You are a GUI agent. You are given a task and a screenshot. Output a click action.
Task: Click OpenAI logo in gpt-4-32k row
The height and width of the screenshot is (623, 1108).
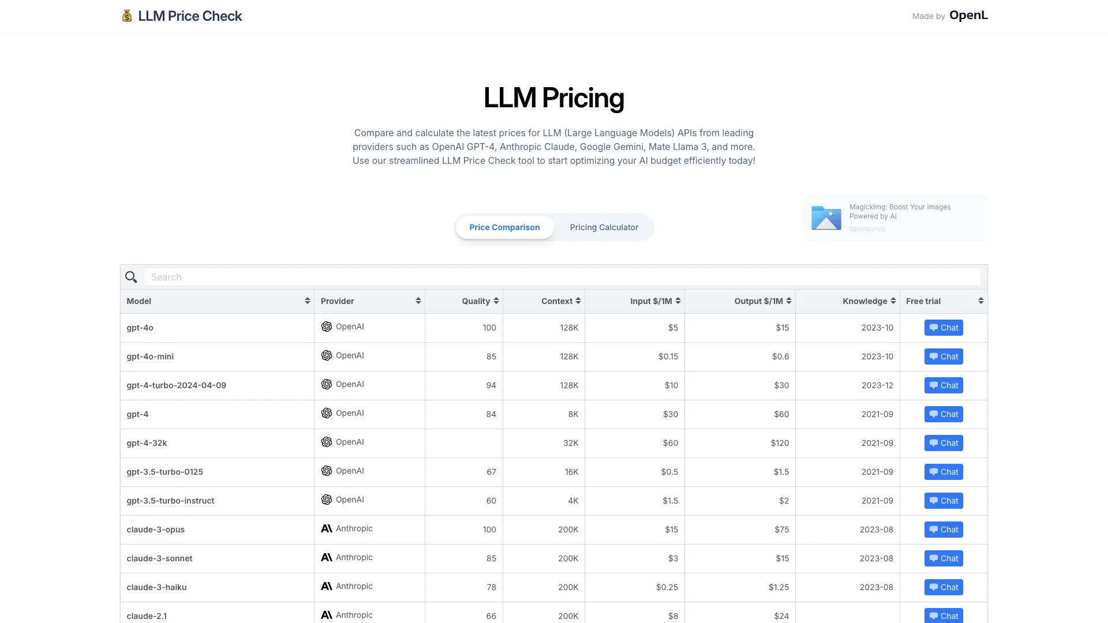point(327,442)
